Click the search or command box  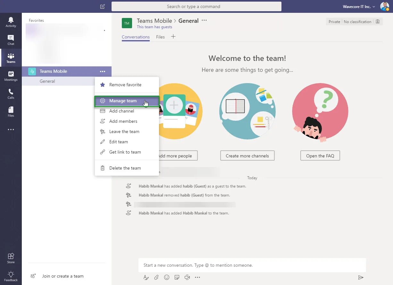click(x=196, y=6)
